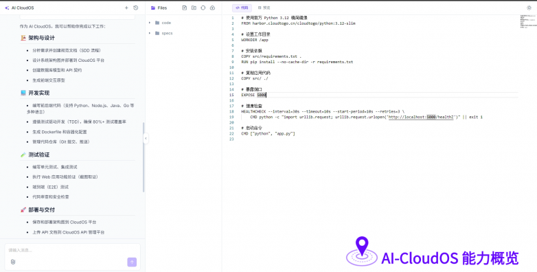
Task: Click the bullet 管理代码仓库（Git 提交、推送）
Action: coord(61,141)
